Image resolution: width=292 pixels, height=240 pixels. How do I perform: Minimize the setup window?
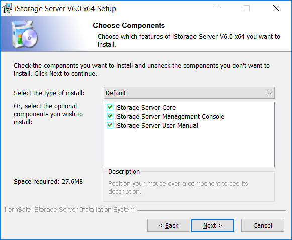(x=218, y=8)
